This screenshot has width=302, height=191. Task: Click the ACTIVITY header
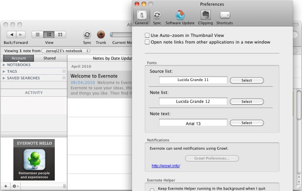point(34,93)
